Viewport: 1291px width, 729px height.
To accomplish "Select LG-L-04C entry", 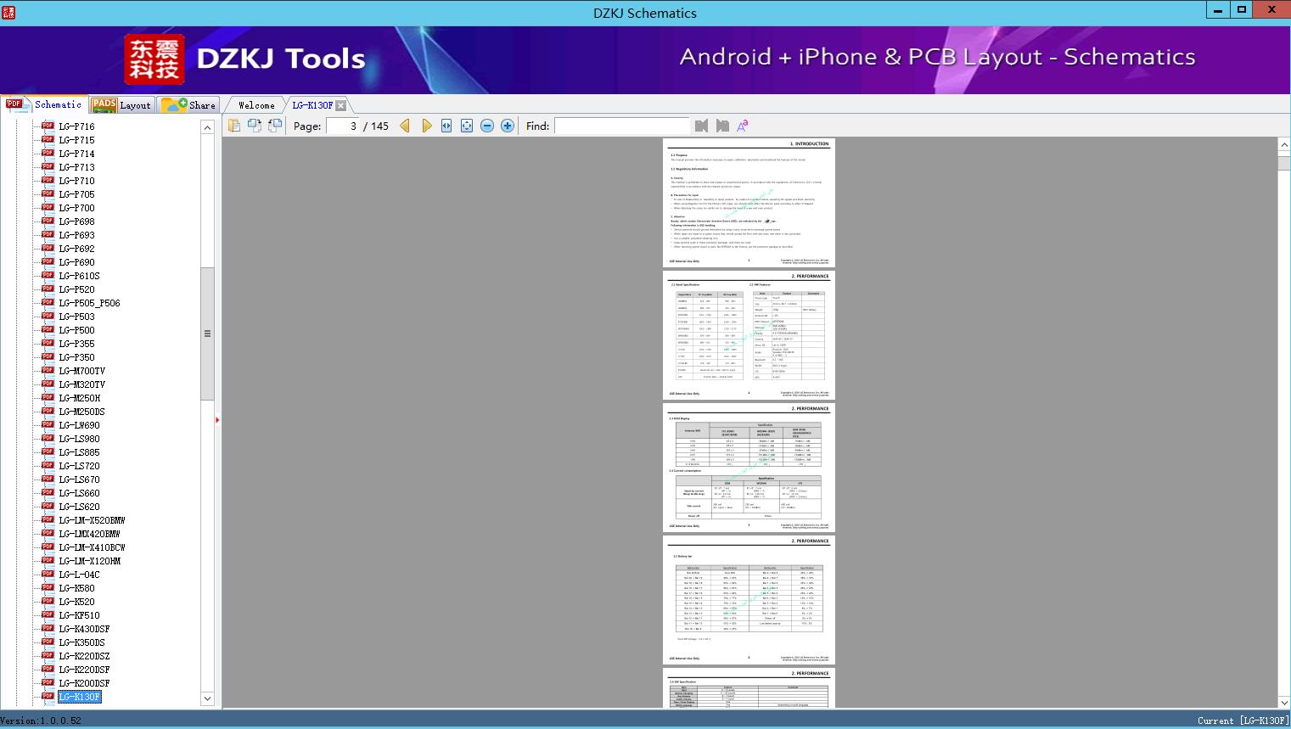I will 79,575.
